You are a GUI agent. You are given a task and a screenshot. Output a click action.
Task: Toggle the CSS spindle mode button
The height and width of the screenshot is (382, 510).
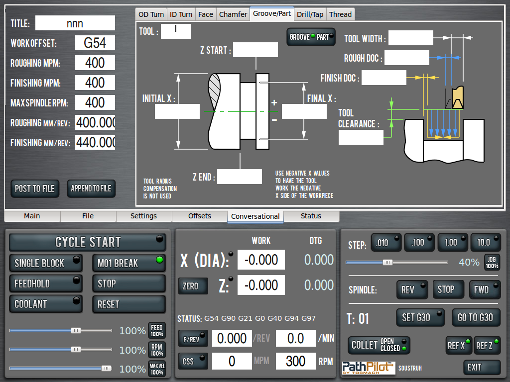click(x=193, y=362)
